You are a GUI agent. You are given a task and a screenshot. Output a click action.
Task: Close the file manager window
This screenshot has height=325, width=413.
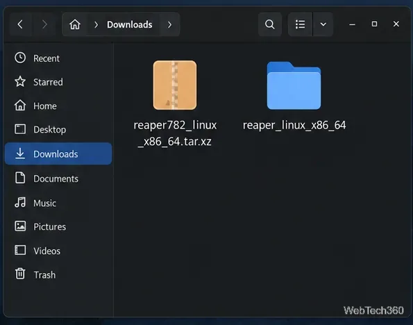click(x=396, y=24)
